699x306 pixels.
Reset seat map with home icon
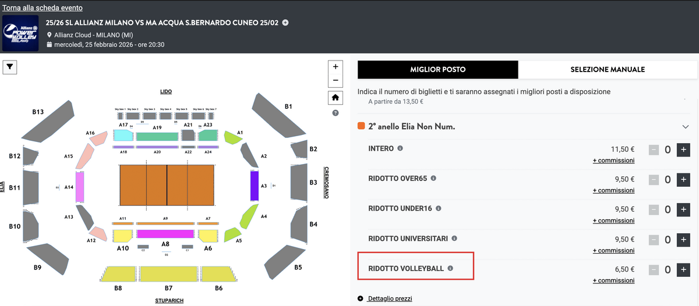point(336,97)
